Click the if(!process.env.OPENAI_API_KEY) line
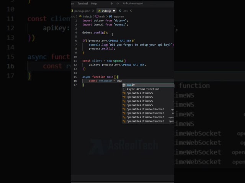 pos(108,41)
